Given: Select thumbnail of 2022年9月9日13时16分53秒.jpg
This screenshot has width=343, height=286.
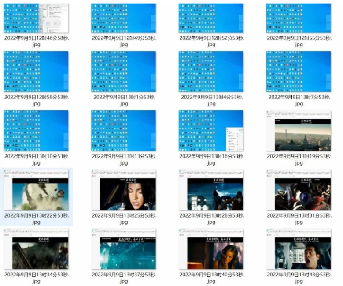Looking at the screenshot, I should click(211, 131).
